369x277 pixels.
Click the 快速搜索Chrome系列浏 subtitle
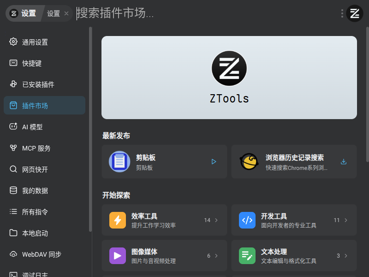coord(297,168)
